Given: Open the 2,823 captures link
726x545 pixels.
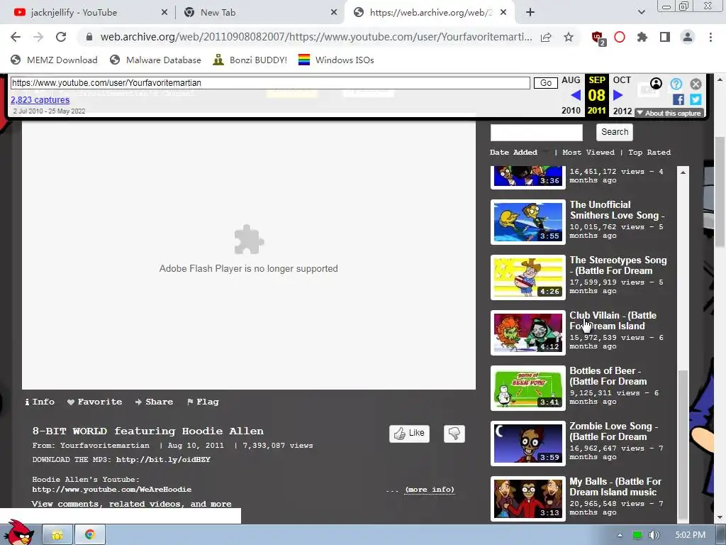Looking at the screenshot, I should tap(40, 99).
